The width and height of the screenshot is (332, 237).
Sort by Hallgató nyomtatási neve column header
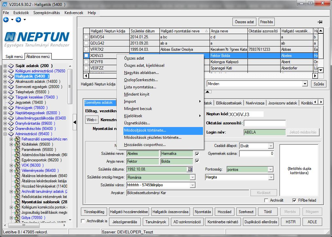(184, 31)
